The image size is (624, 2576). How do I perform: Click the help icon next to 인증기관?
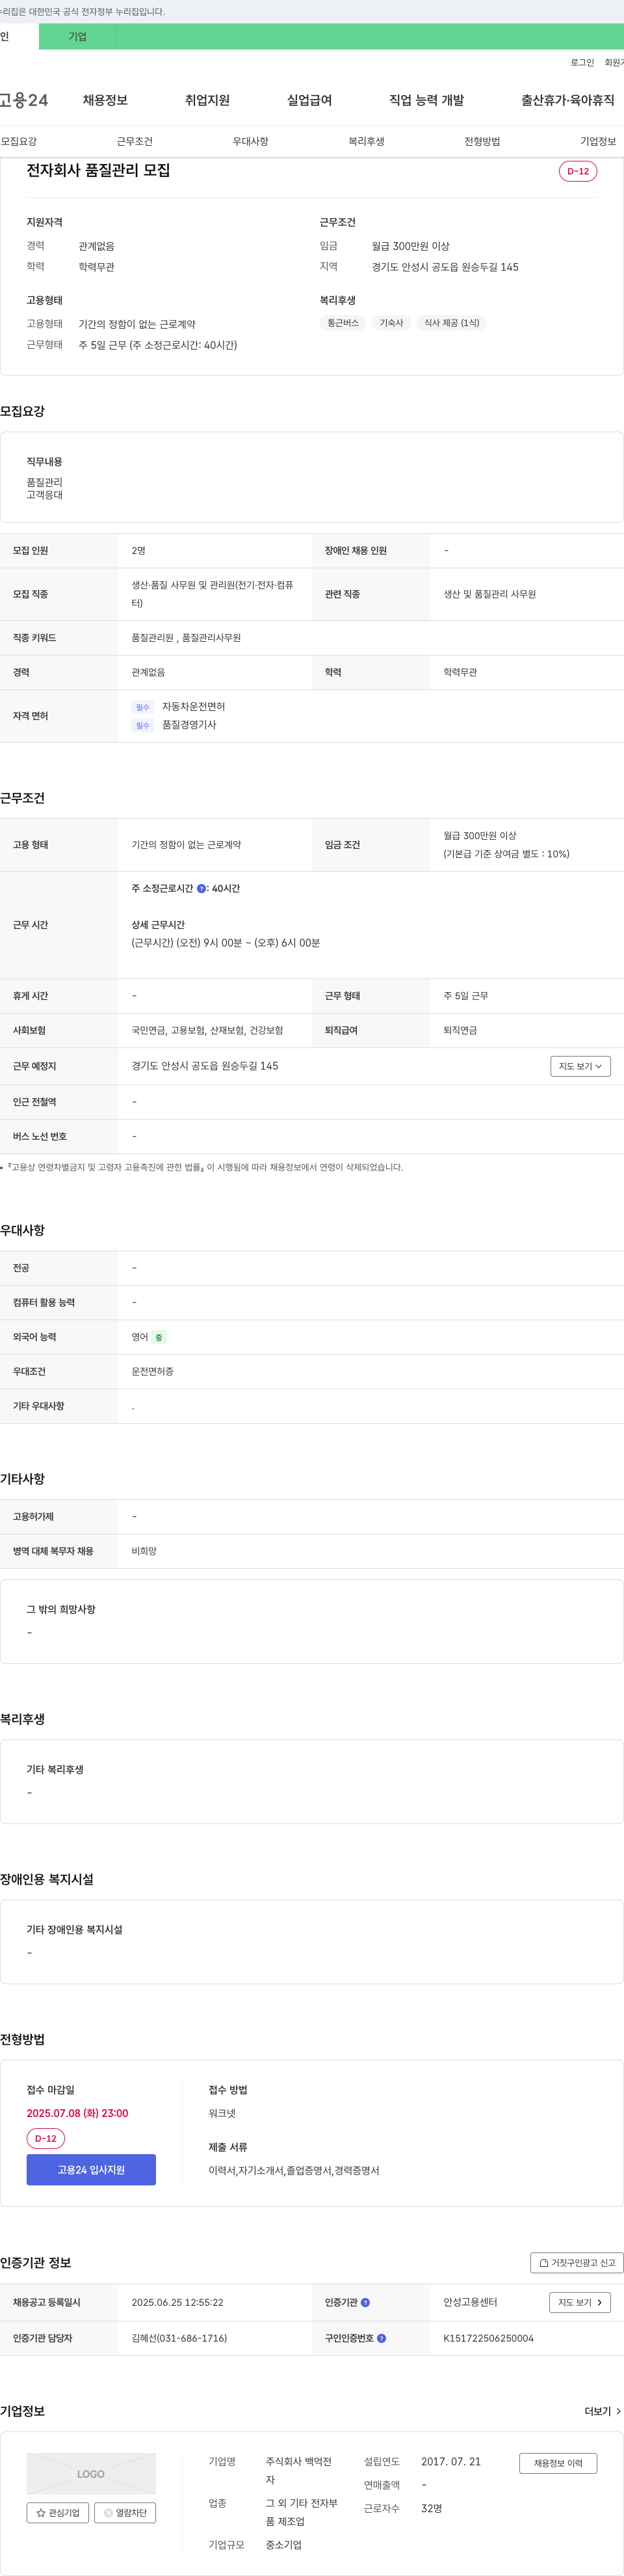point(365,2302)
